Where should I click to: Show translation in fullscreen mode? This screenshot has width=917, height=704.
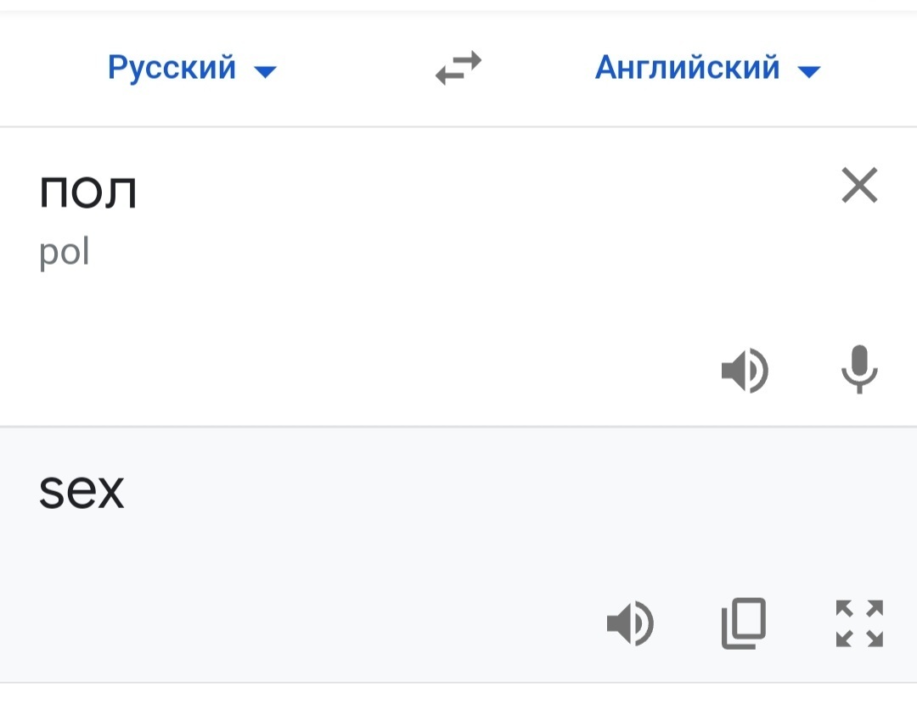pyautogui.click(x=859, y=623)
